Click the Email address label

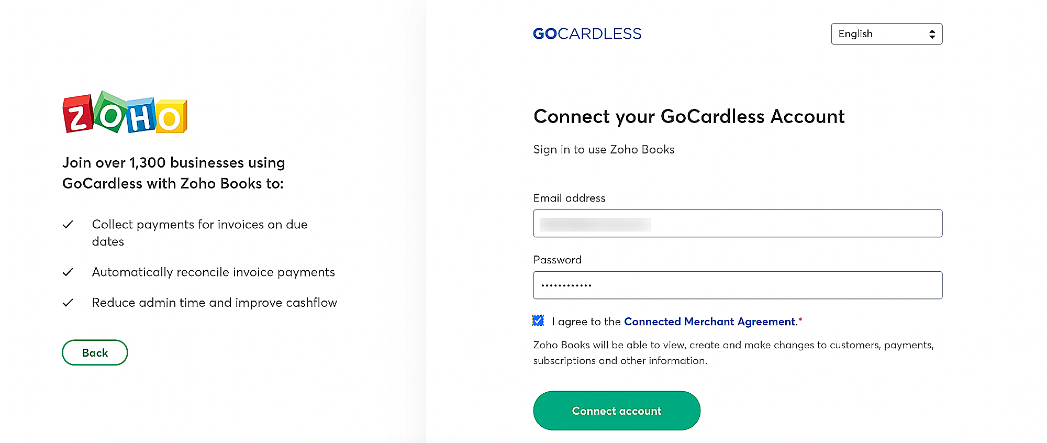569,198
